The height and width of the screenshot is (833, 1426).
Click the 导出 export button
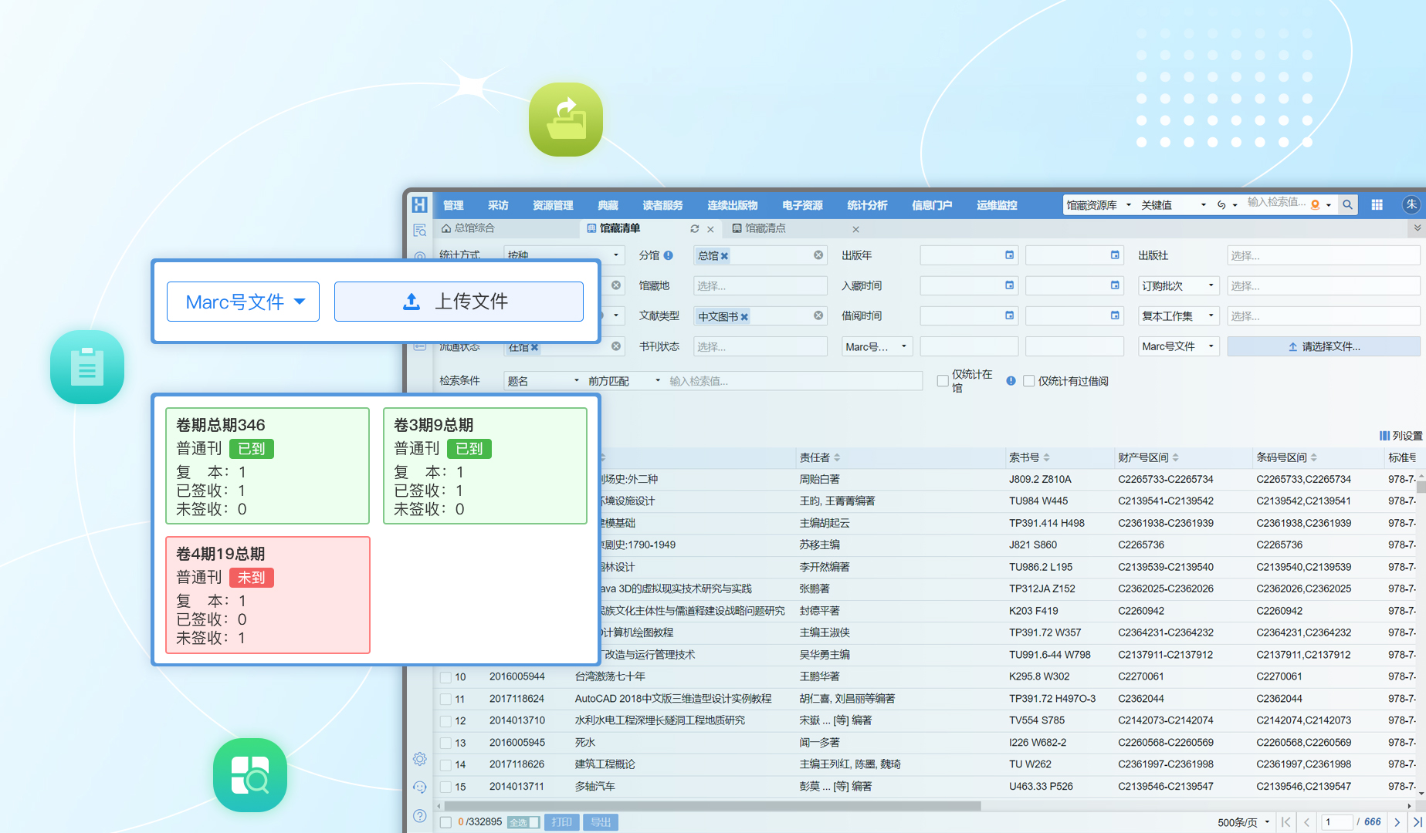pos(600,822)
